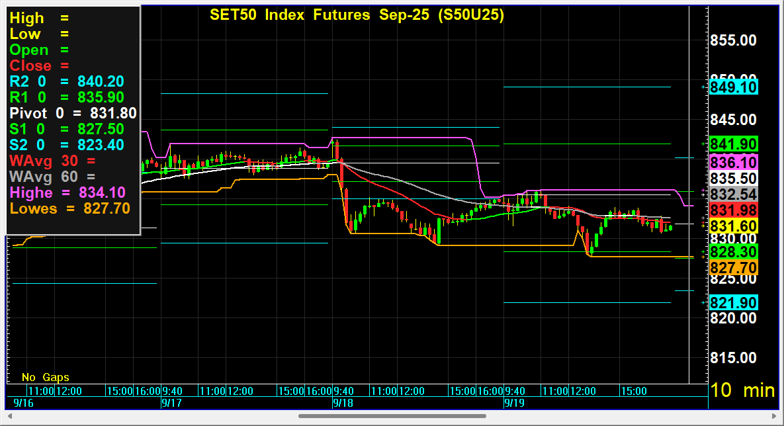This screenshot has width=784, height=426.
Task: Click the No Gaps label
Action: tap(46, 378)
